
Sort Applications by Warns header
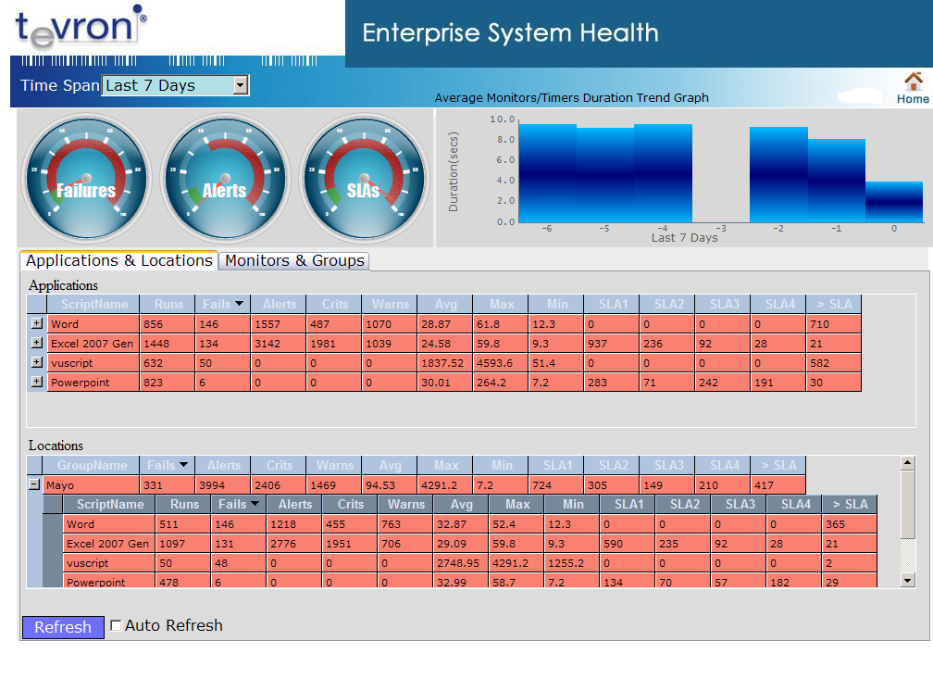[390, 304]
